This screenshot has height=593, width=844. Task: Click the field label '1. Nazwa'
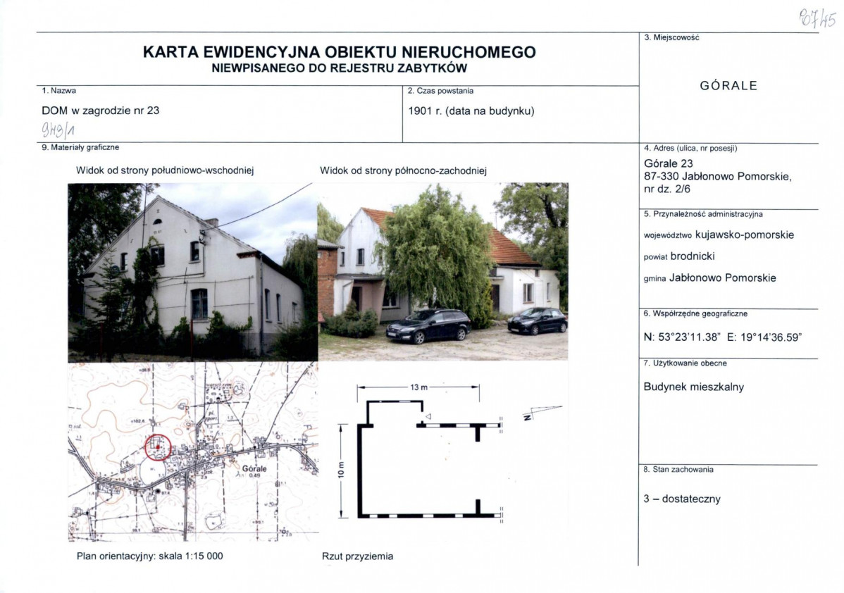[x=58, y=90]
